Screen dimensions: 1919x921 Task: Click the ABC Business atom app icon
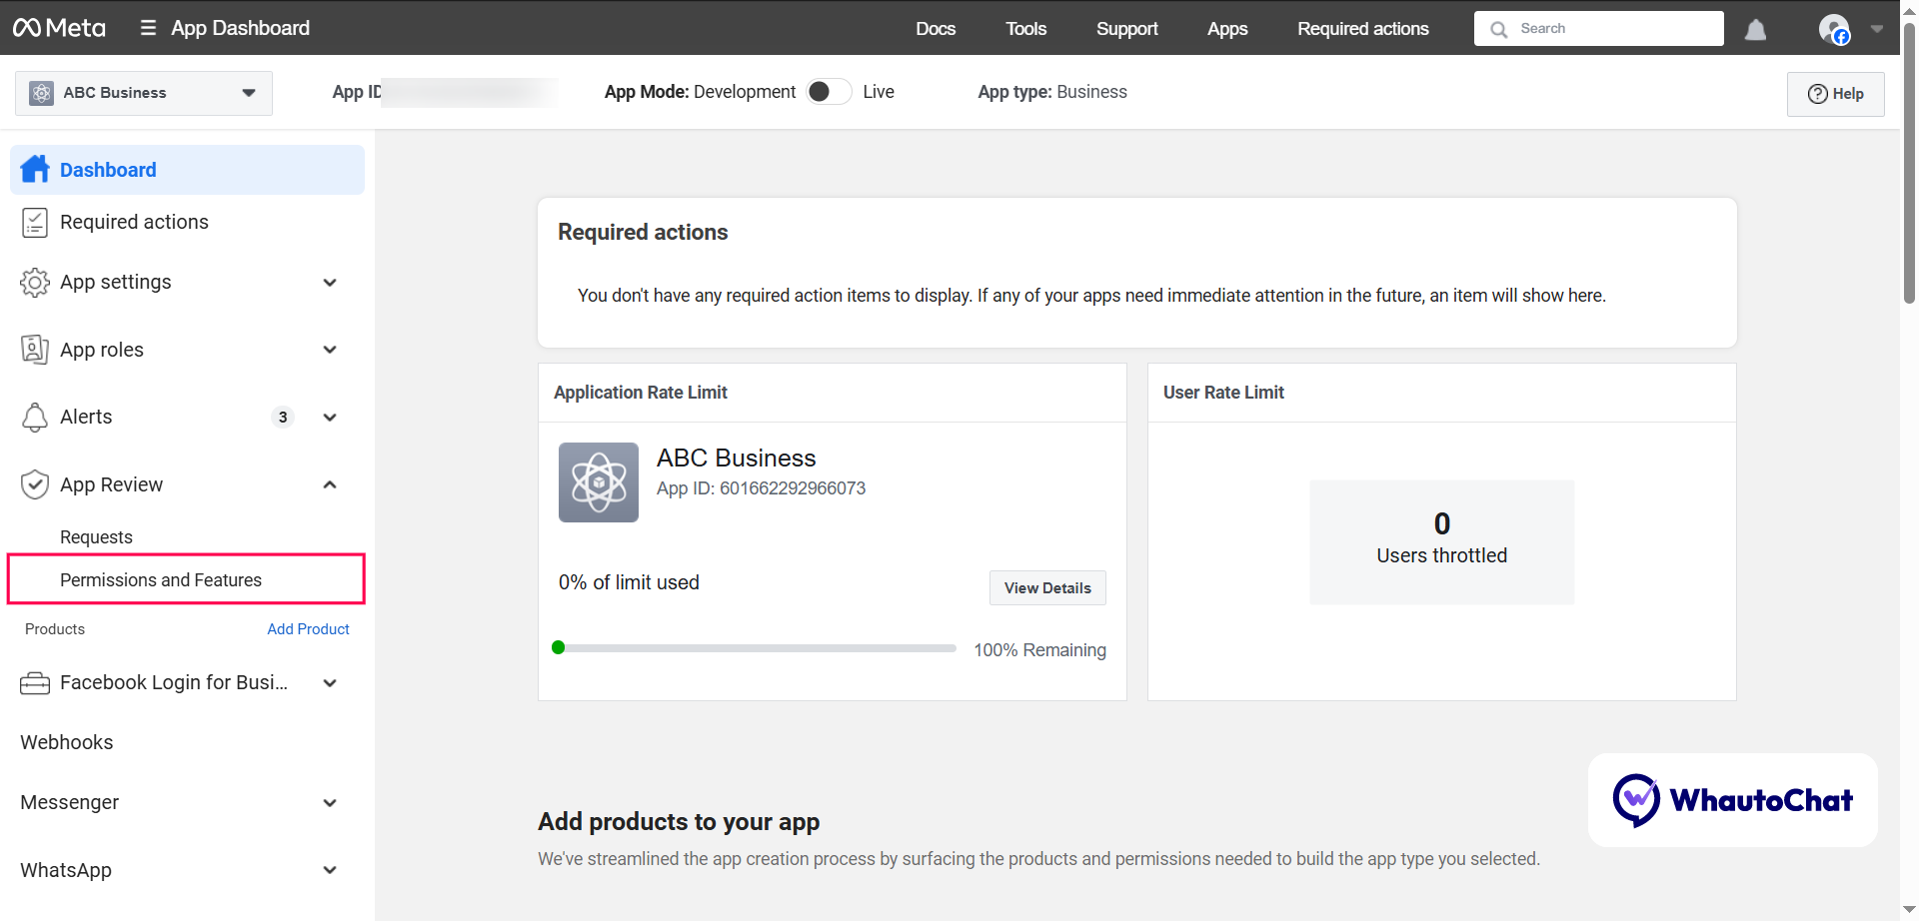coord(598,482)
